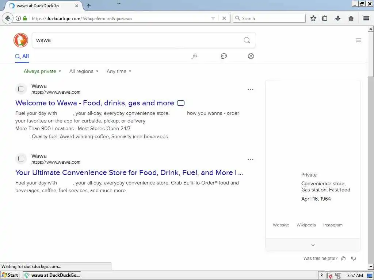The image size is (374, 280).
Task: Click the show desktop tray icon
Action: tap(370, 276)
